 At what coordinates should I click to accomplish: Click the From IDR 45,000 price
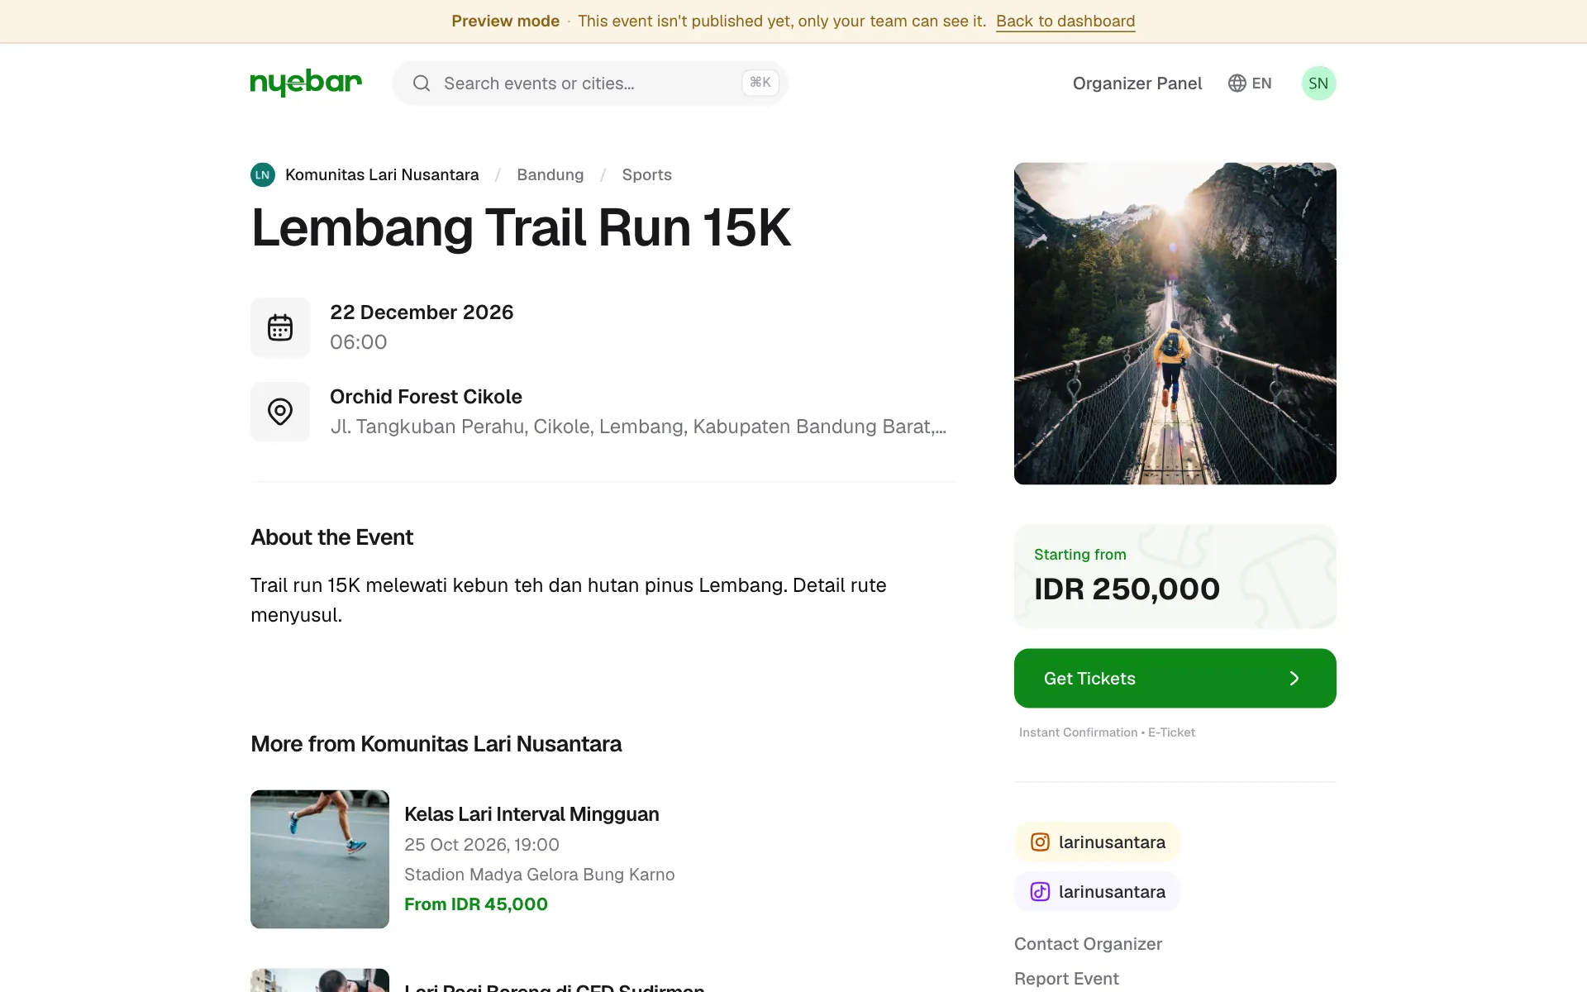click(x=476, y=904)
